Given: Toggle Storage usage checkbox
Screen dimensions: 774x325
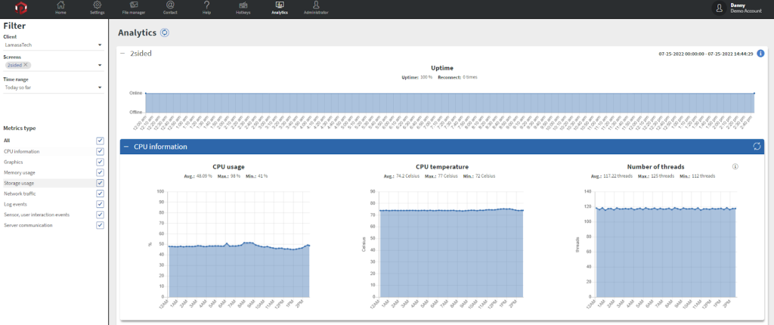Looking at the screenshot, I should pyautogui.click(x=101, y=183).
